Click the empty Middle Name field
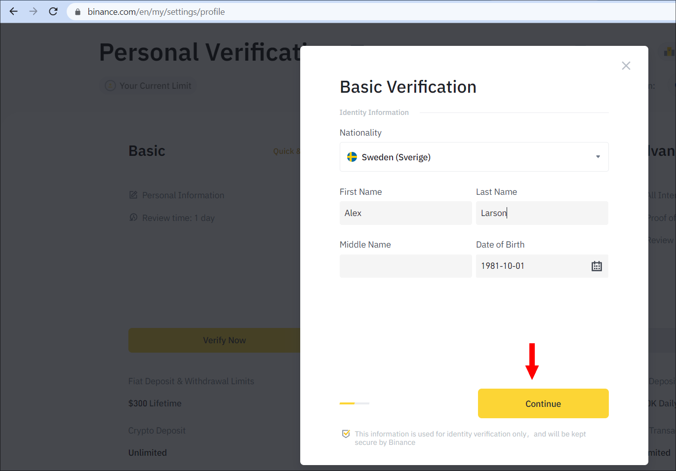This screenshot has height=471, width=676. point(405,266)
